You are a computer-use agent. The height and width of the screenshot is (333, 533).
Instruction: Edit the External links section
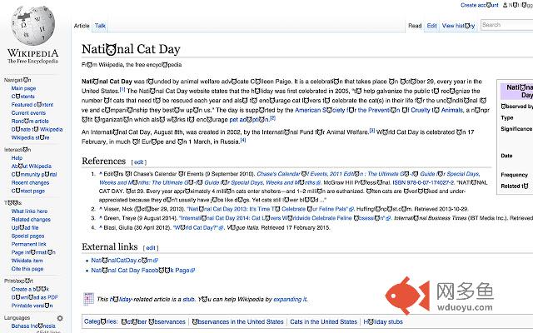click(x=151, y=248)
